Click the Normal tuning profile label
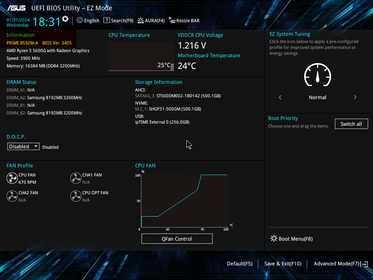 317,97
